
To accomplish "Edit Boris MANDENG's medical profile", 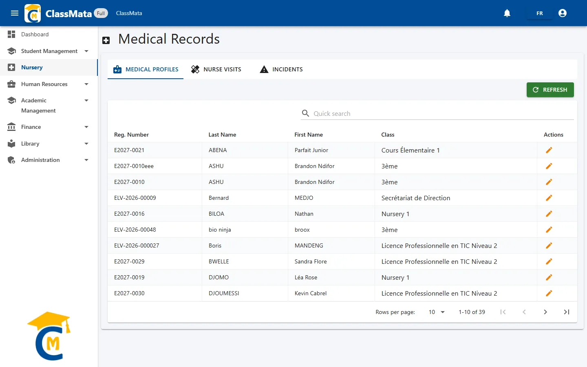I will (x=549, y=245).
